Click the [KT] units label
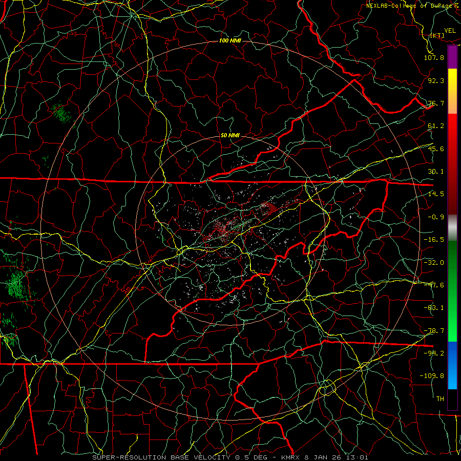 coord(437,35)
